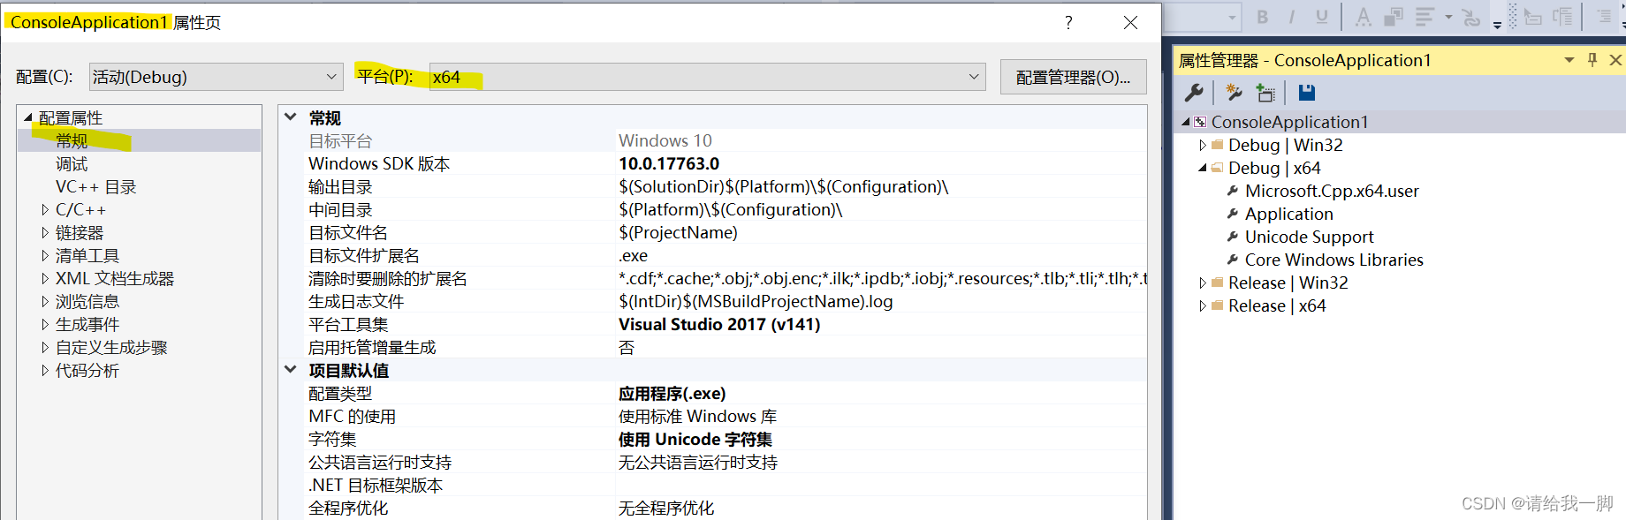Select VC++ 目录 in the tree
Viewport: 1626px width, 520px height.
pos(95,187)
